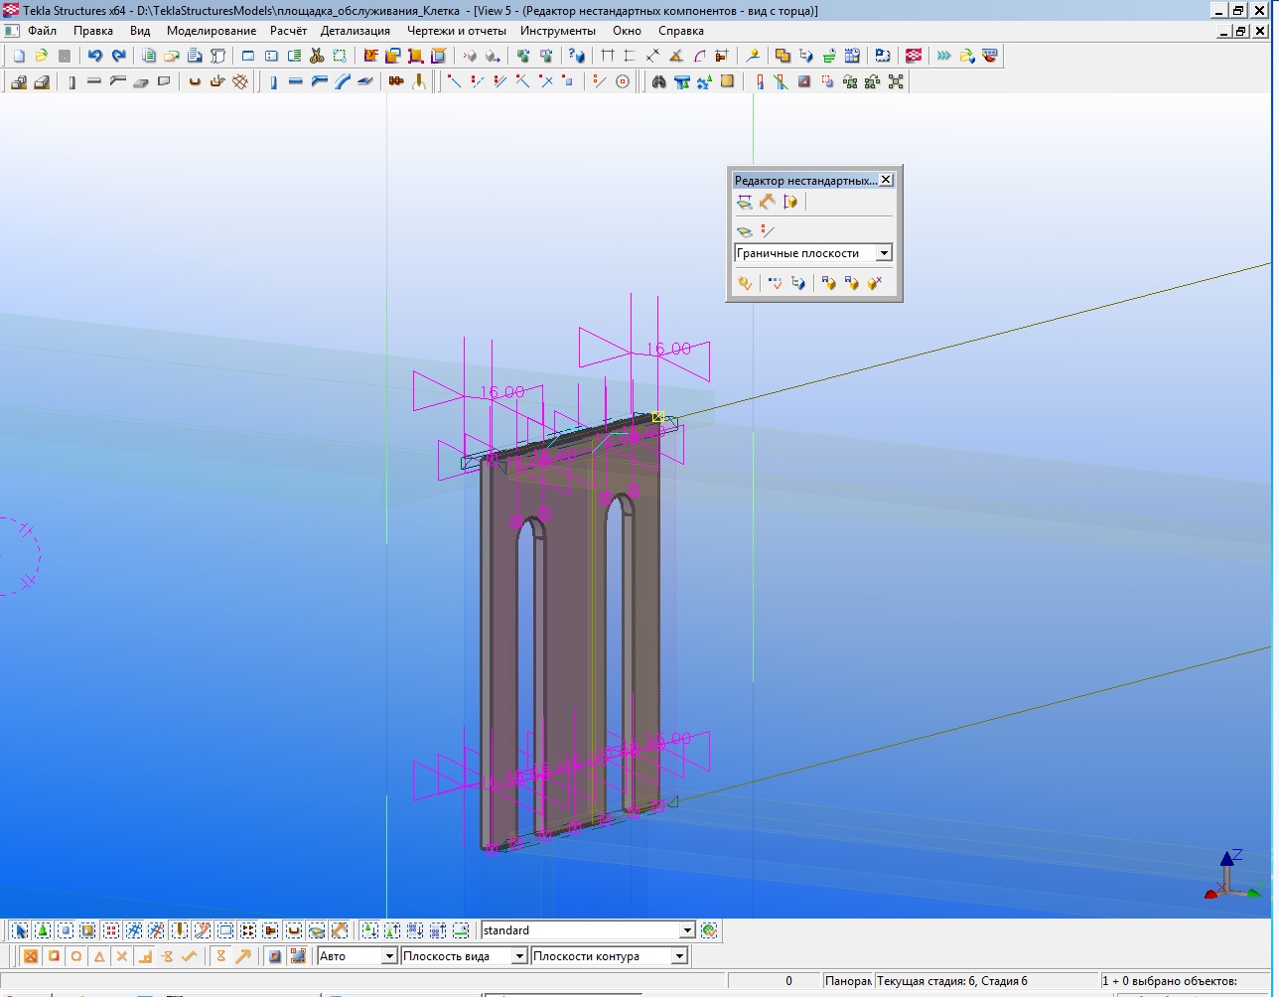Screen dimensions: 1279x997
Task: Click the binoculars icon in the toolbar
Action: click(x=658, y=82)
